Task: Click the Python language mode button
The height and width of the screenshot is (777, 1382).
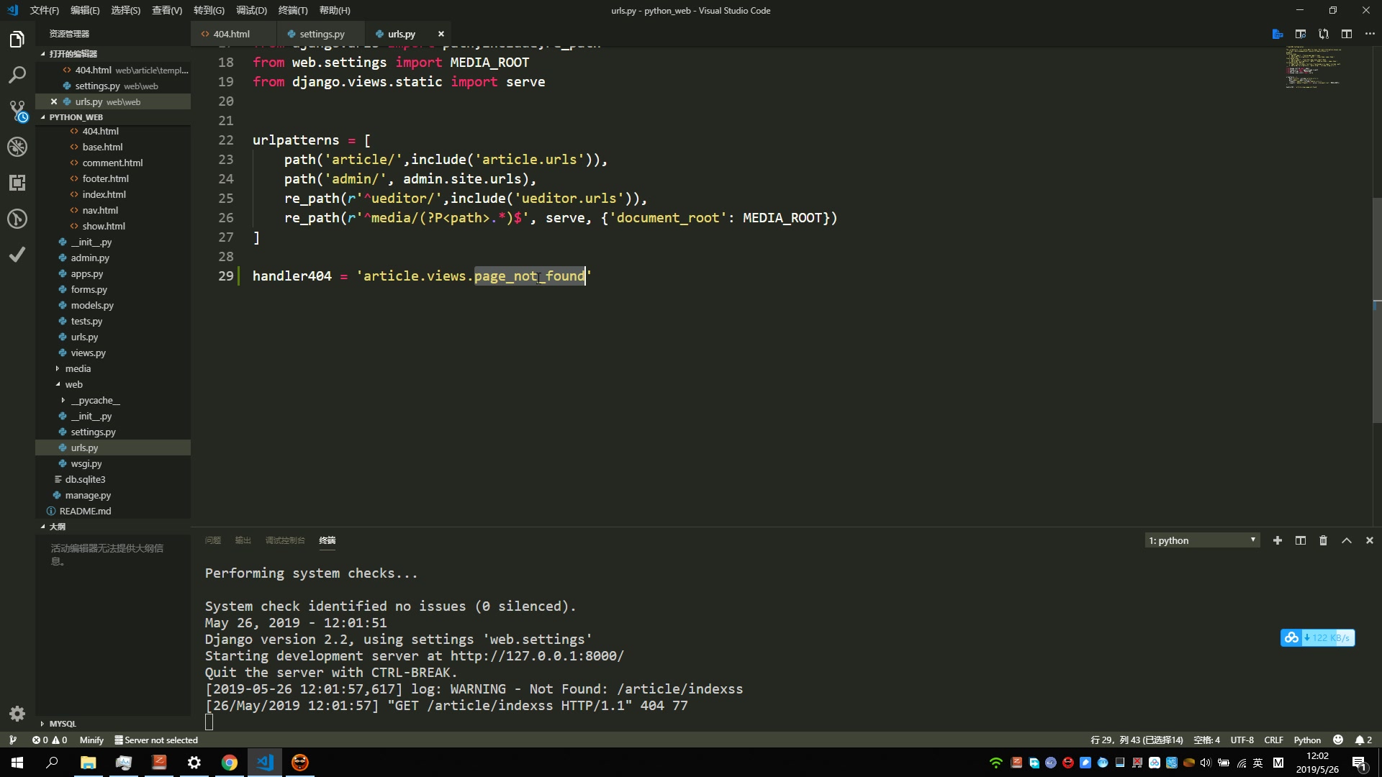Action: click(x=1307, y=740)
